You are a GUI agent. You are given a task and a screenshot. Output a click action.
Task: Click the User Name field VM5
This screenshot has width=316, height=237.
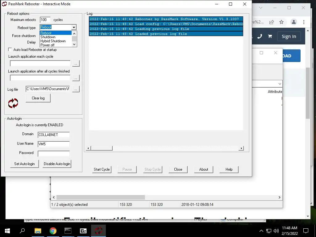point(54,144)
